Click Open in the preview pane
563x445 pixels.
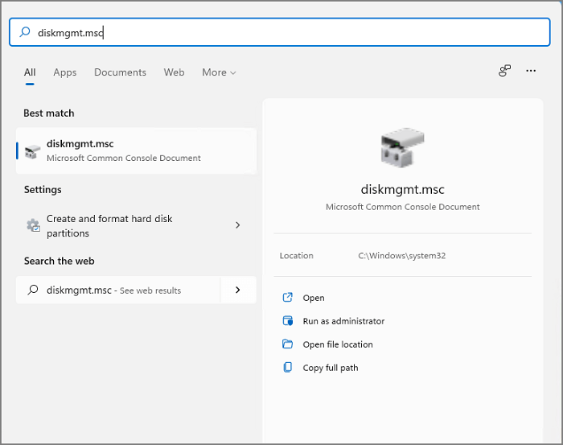(314, 298)
